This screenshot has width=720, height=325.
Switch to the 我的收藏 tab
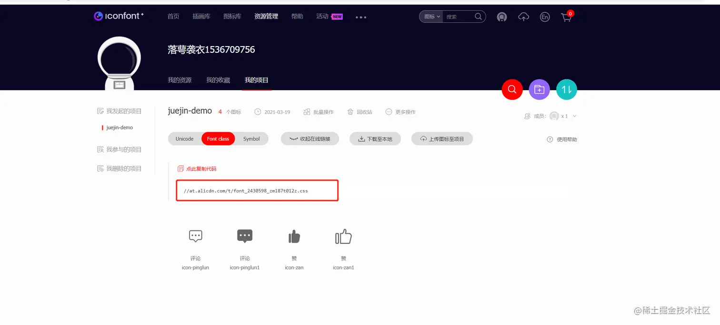218,80
